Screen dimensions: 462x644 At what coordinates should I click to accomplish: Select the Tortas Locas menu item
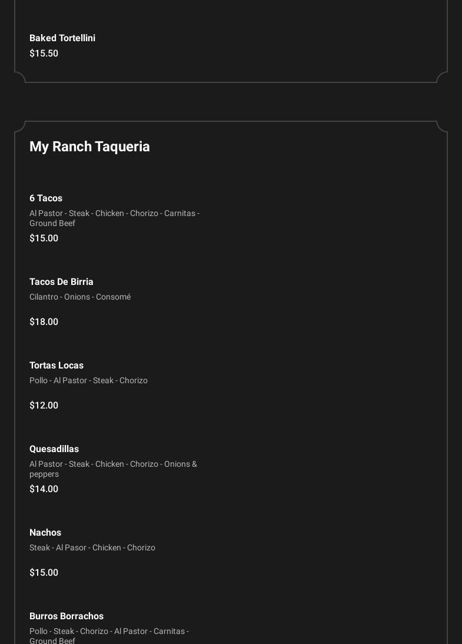click(56, 366)
